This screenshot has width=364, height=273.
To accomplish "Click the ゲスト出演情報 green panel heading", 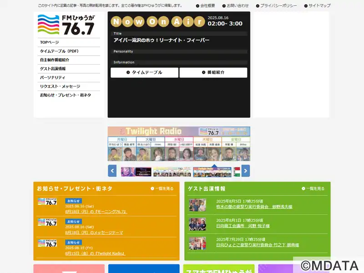I will click(x=207, y=188).
